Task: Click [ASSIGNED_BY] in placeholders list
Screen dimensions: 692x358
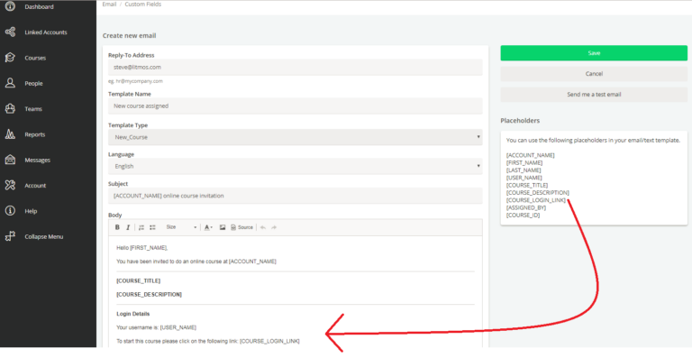Action: click(x=526, y=207)
